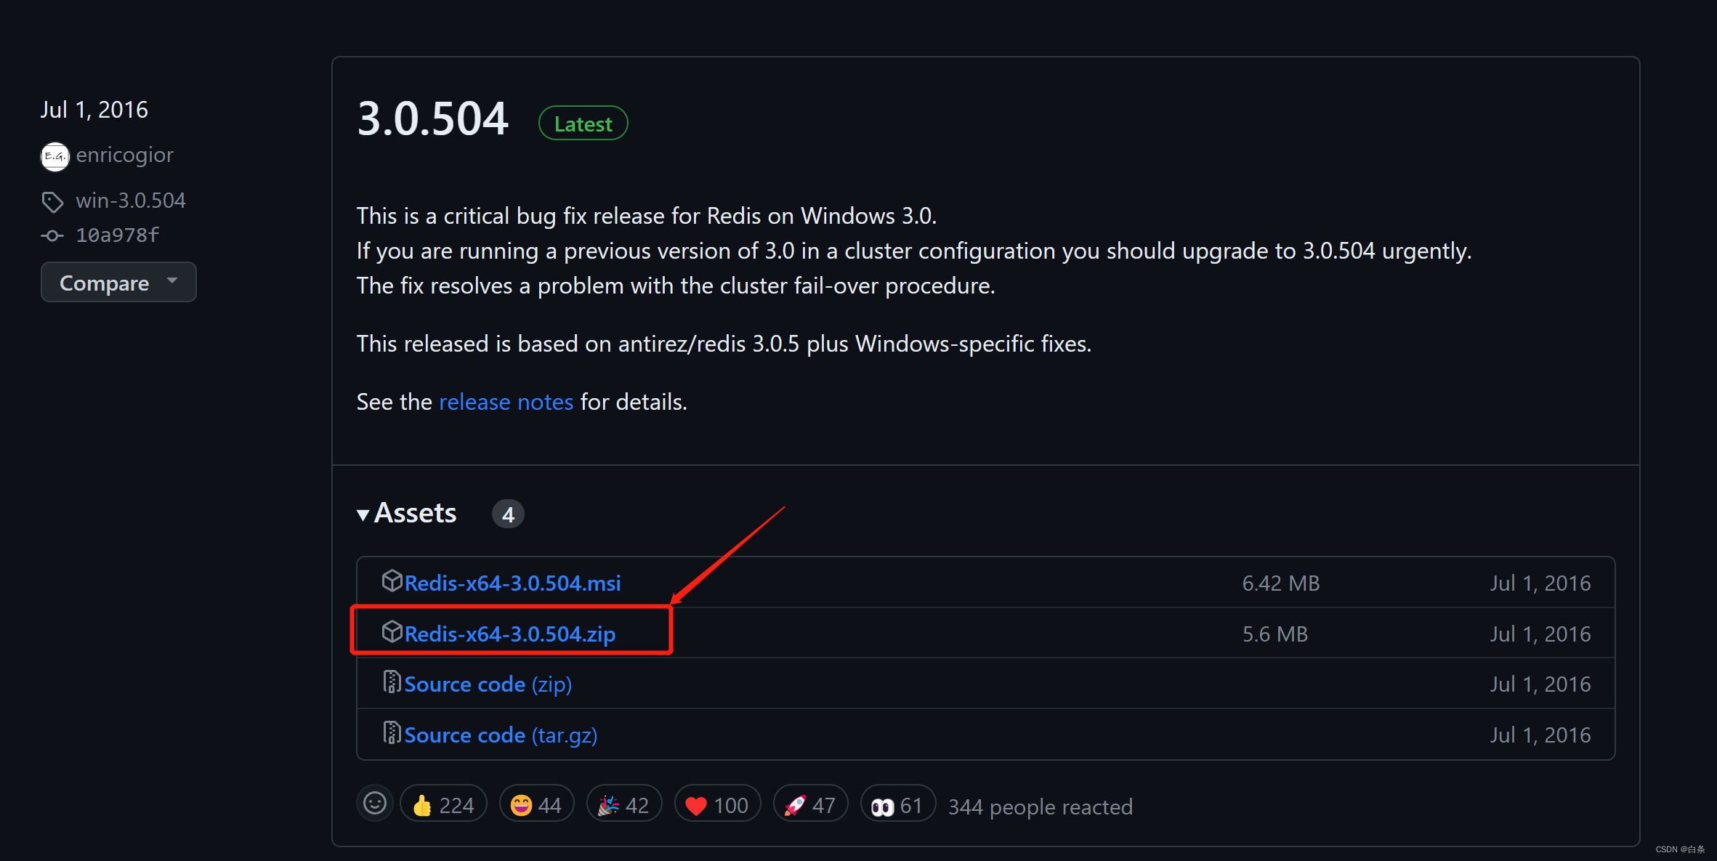Collapse the Assets section triangle
Viewport: 1717px width, 861px height.
point(363,515)
